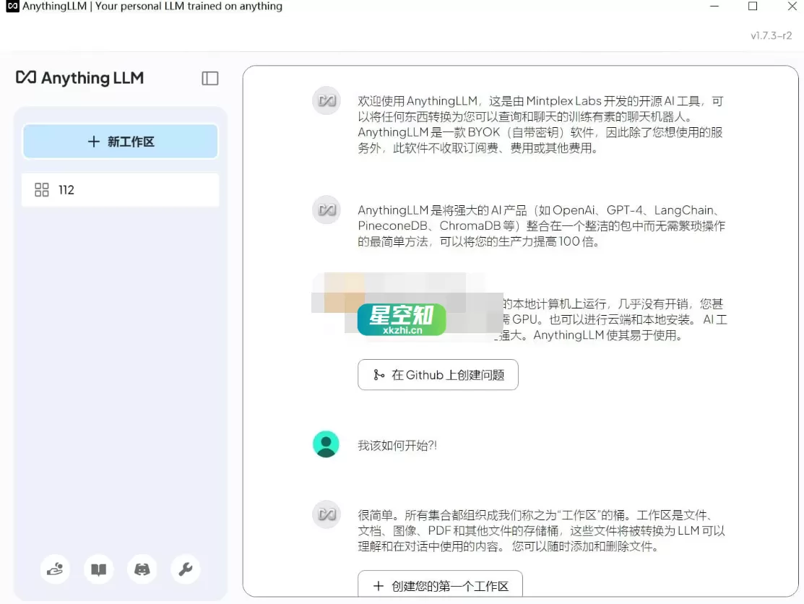Click the AnythingLLM avatar on the first message

pyautogui.click(x=326, y=101)
